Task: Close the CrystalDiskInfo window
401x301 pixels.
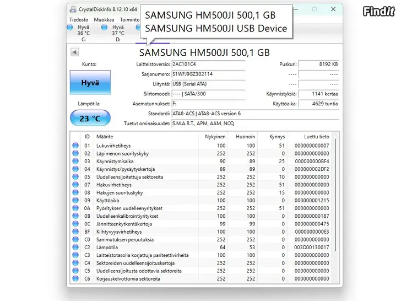Action: pos(333,9)
